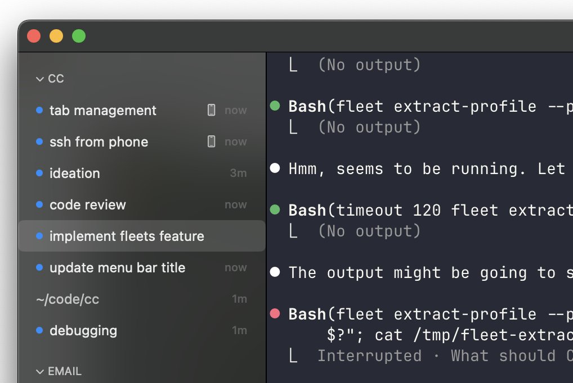Click 'The output might be going to' message
The height and width of the screenshot is (383, 573).
point(431,273)
